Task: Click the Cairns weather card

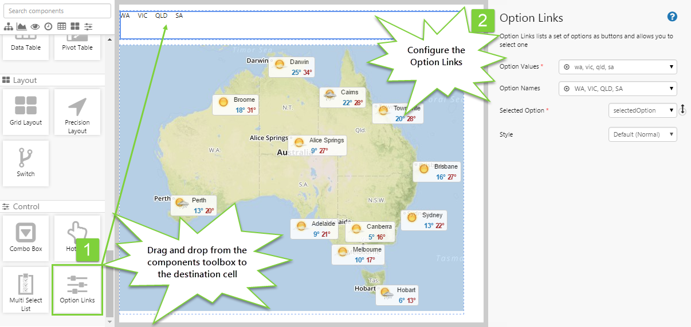Action: point(343,97)
